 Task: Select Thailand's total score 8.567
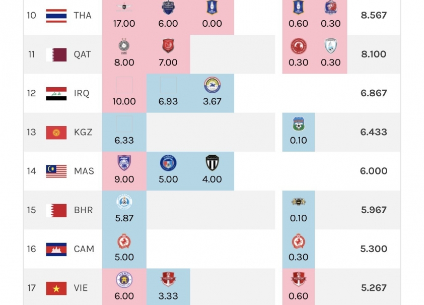pyautogui.click(x=374, y=16)
